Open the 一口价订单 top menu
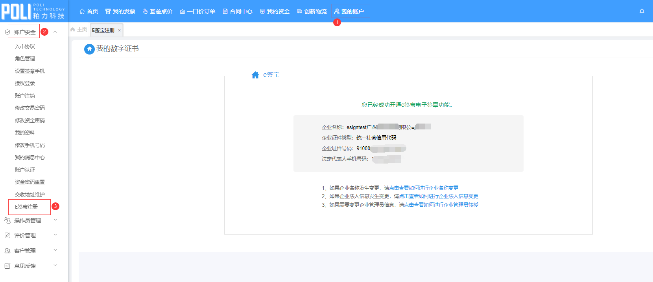Image resolution: width=653 pixels, height=282 pixels. [x=197, y=11]
